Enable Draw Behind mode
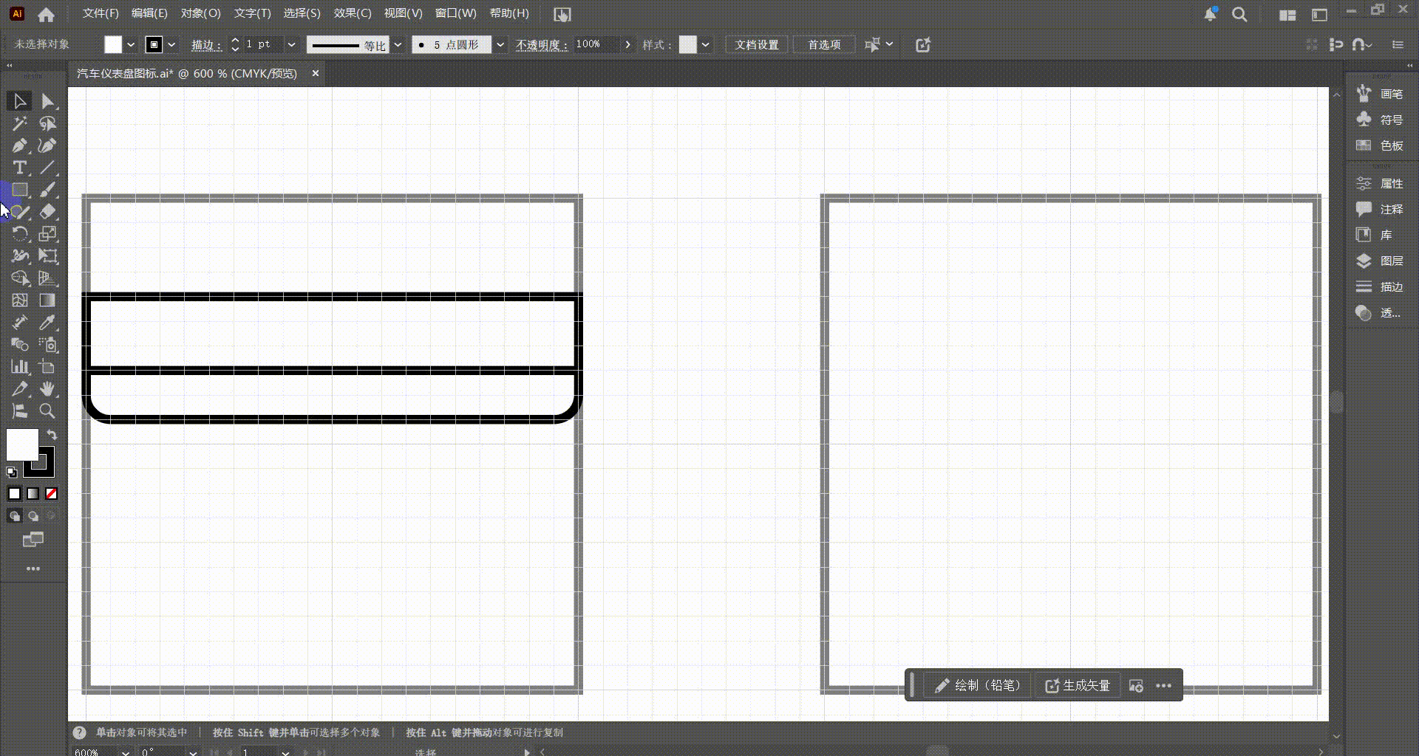 pyautogui.click(x=33, y=516)
